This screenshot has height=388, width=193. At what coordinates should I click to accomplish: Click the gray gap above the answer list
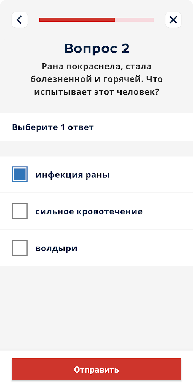tap(96, 149)
